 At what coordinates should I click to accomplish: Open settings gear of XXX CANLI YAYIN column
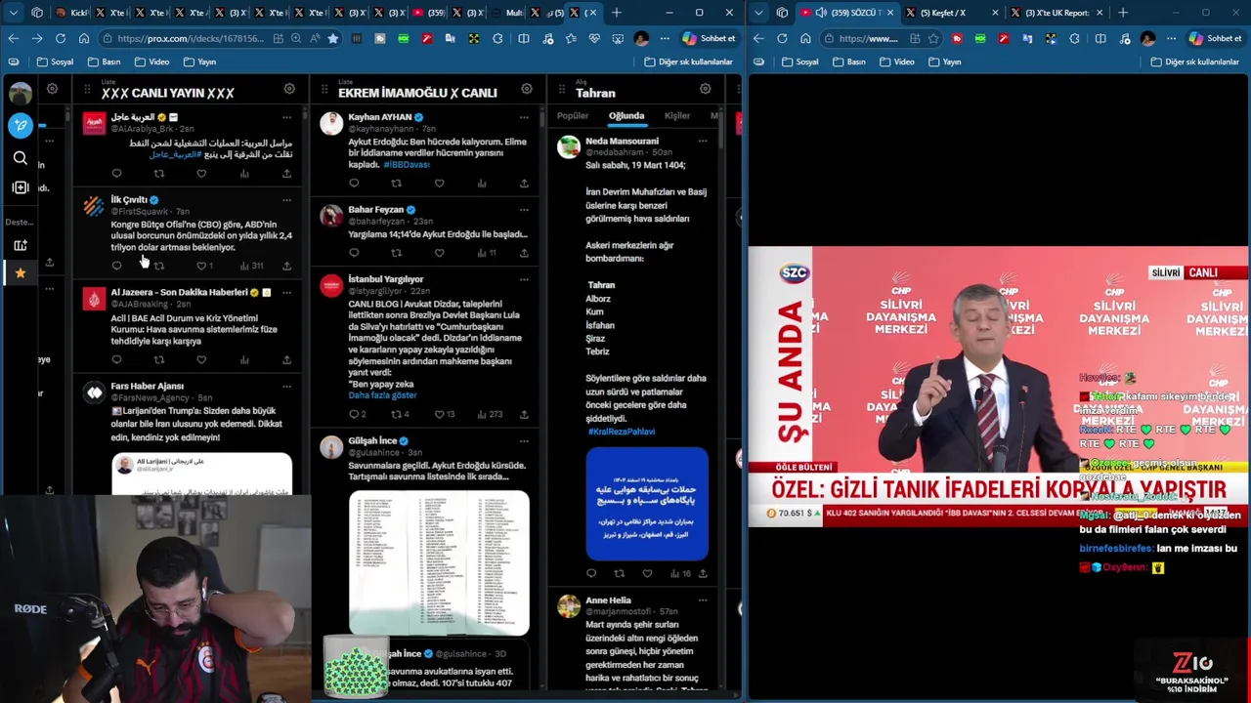[289, 90]
